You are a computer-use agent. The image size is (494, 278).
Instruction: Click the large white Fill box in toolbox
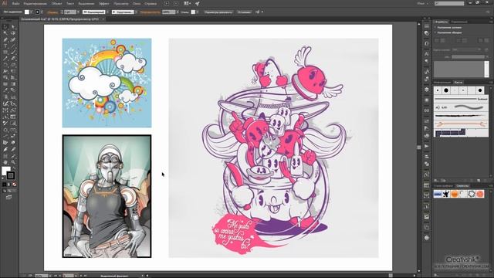[x=6, y=171]
